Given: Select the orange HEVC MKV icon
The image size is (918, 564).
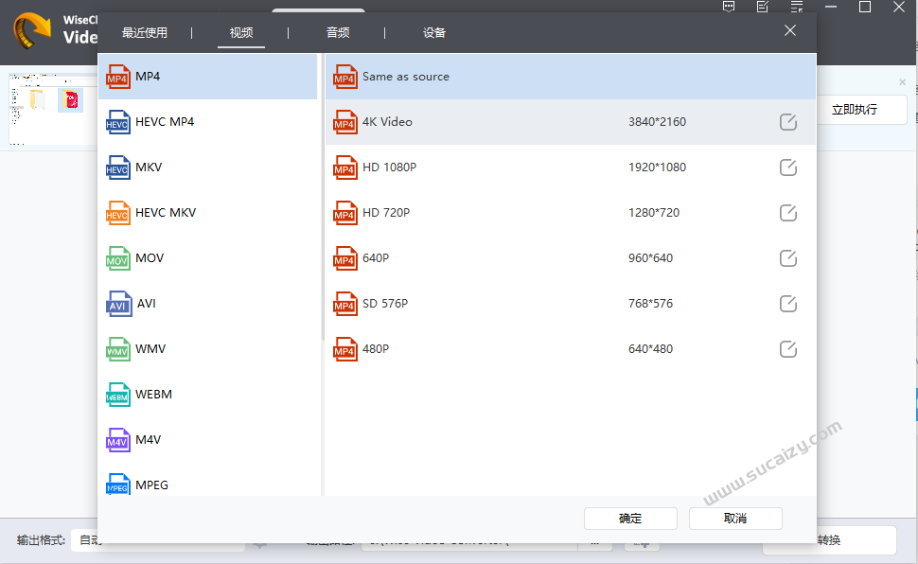Looking at the screenshot, I should (x=117, y=213).
